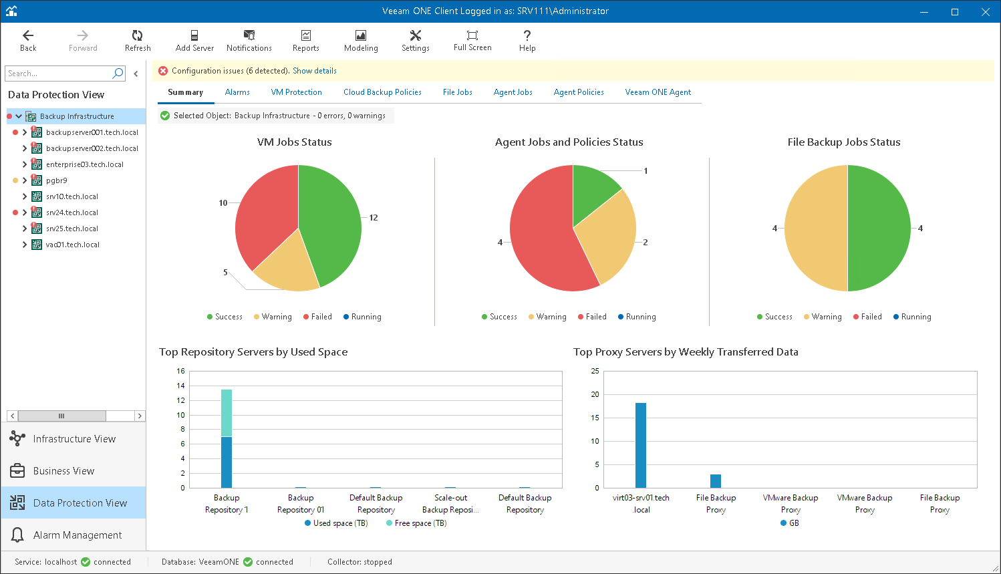Click the virt03-srv01.tech.local proxy bar
1001x574 pixels.
(x=641, y=445)
